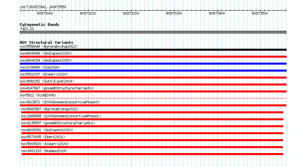Open esv3891152 (Suktitipat2014) label
Image resolution: width=296 pixels, height=167 pixels.
click(47, 81)
